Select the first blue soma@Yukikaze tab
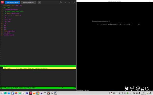The image size is (153, 95). click(12, 2)
